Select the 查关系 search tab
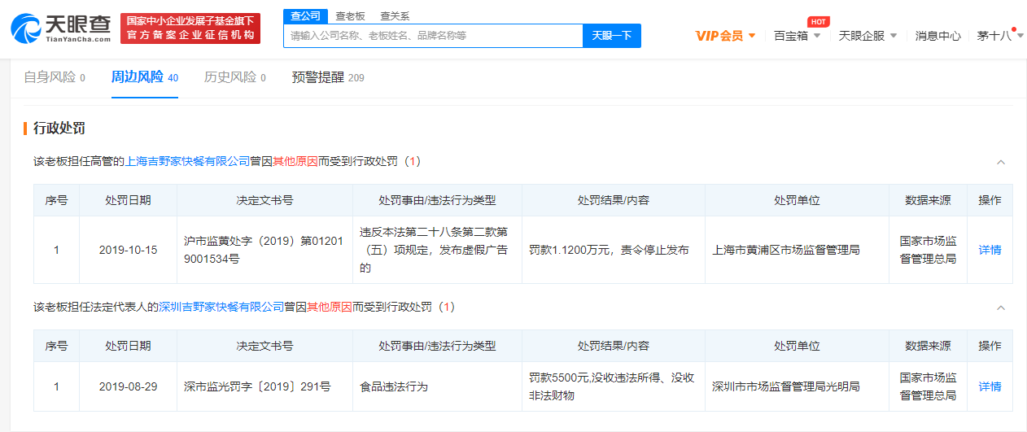The width and height of the screenshot is (1027, 432). click(x=395, y=16)
